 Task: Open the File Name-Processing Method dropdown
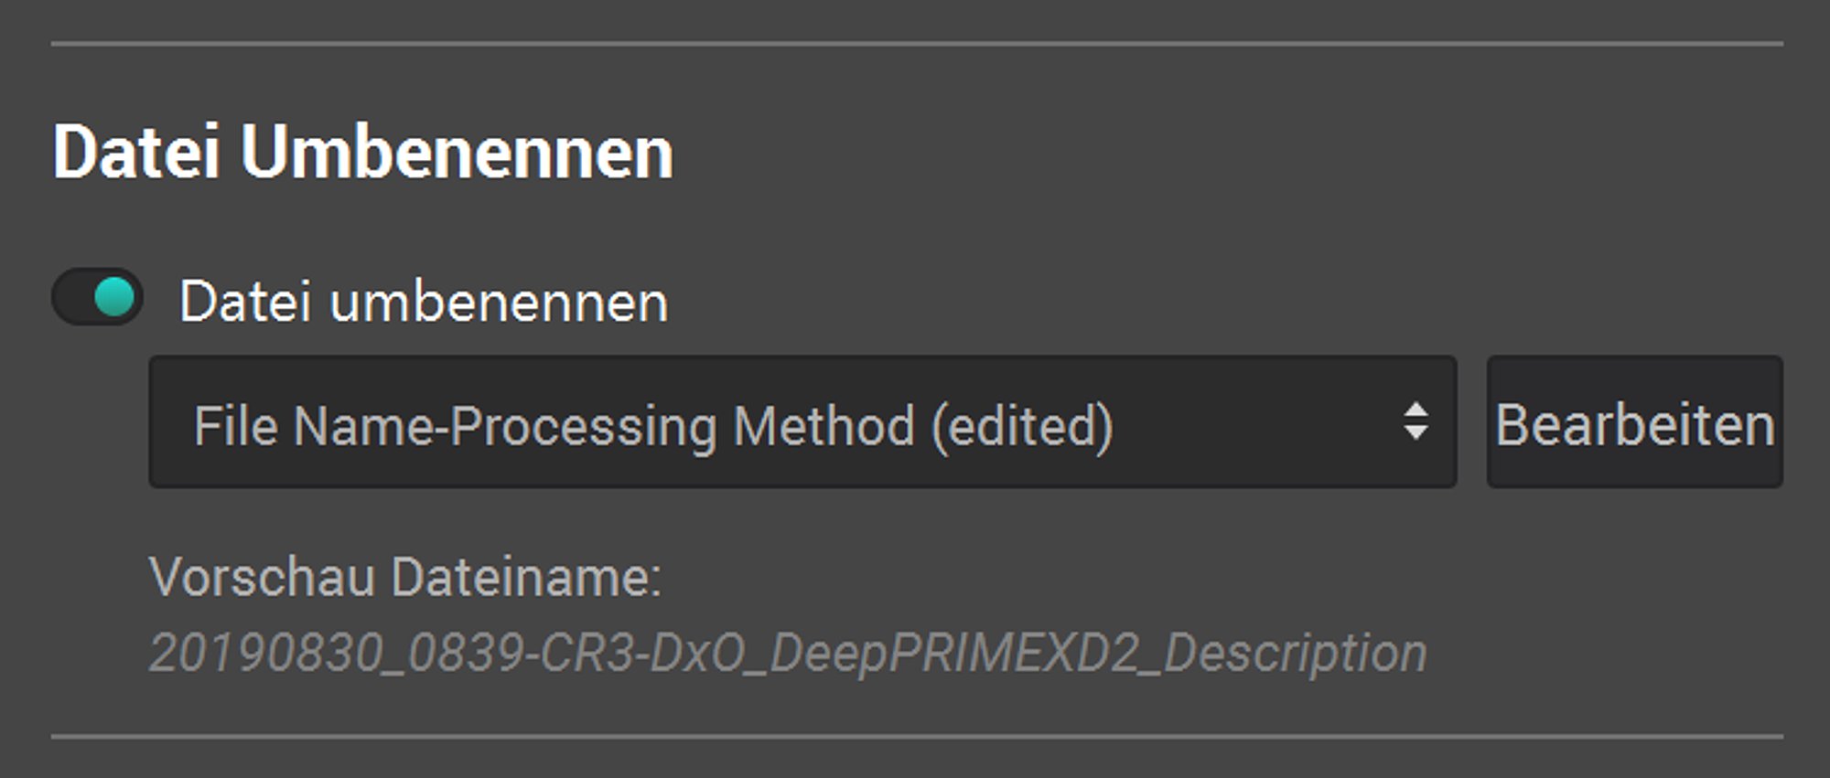click(x=802, y=422)
